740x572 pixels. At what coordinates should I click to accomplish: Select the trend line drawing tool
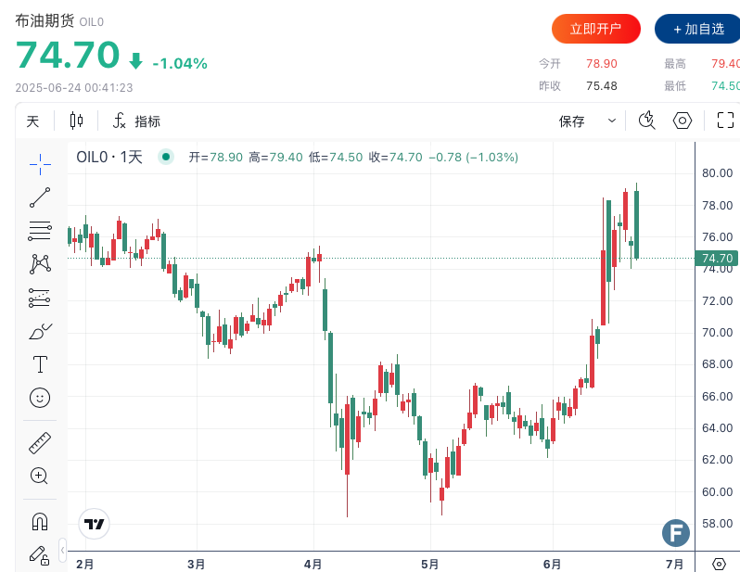point(40,197)
